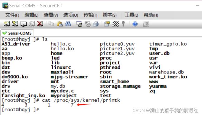Screen dimensions: 202x115
Task: Click the 'warehouse.db' file name
Action: pyautogui.click(x=167, y=72)
